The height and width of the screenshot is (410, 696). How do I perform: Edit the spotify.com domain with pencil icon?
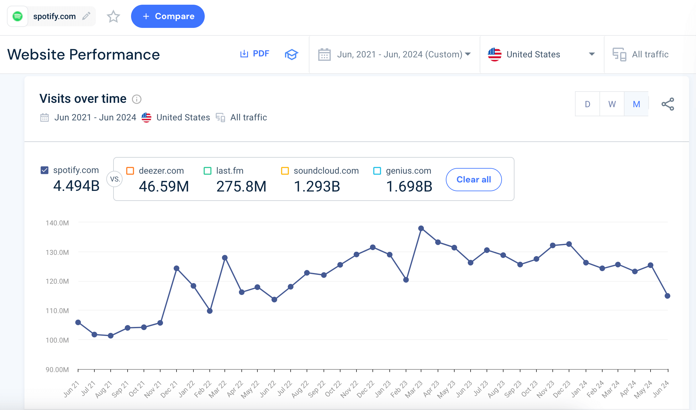pos(86,16)
